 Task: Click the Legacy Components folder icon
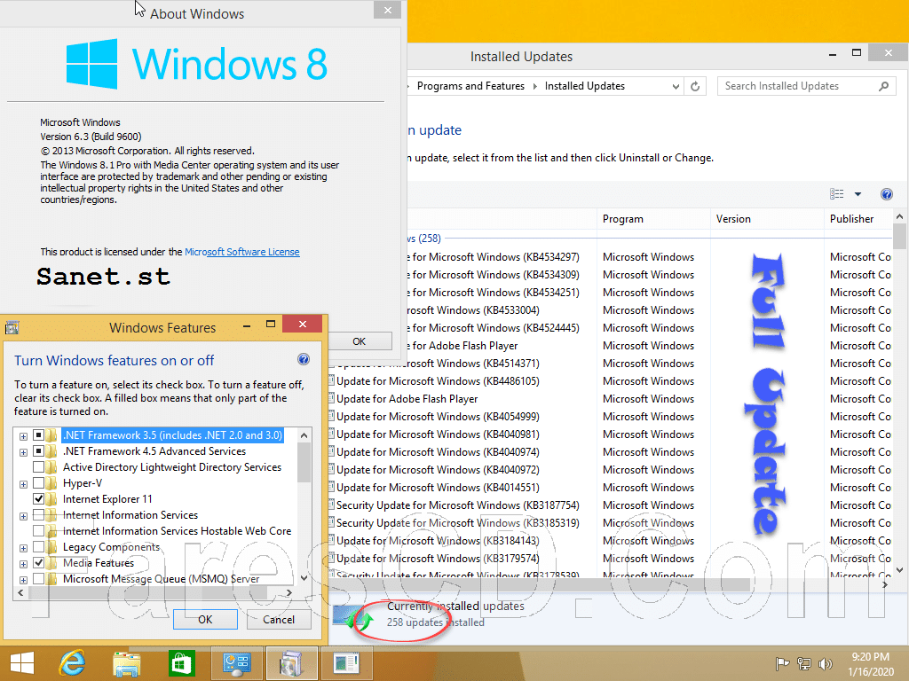coord(52,546)
